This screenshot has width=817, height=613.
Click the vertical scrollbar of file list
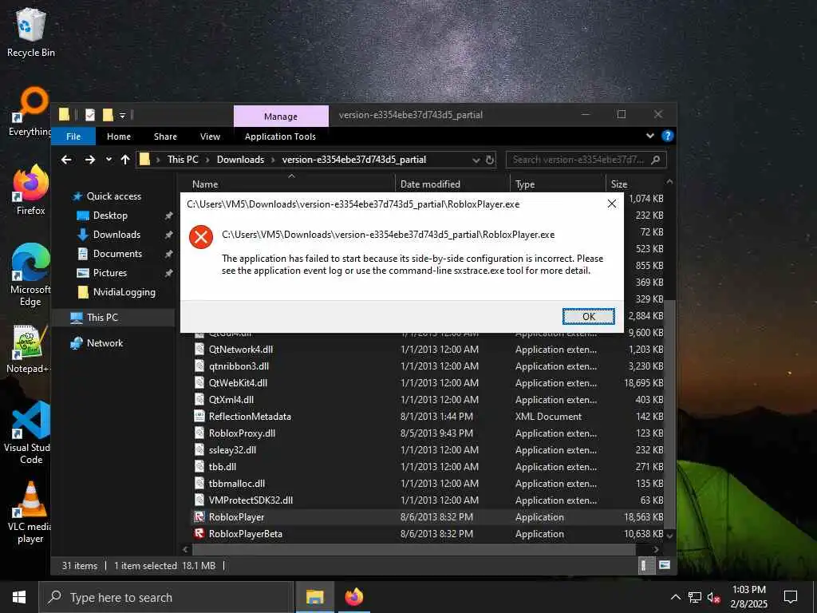[670, 414]
